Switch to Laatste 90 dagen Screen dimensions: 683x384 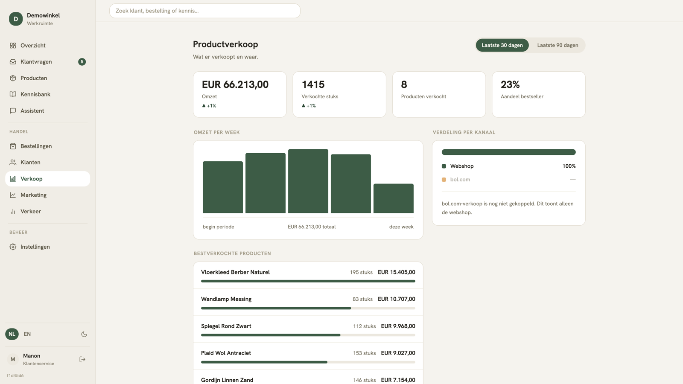[x=557, y=45]
